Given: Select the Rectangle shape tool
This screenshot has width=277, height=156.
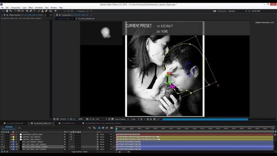Looking at the screenshot, I should (x=27, y=11).
